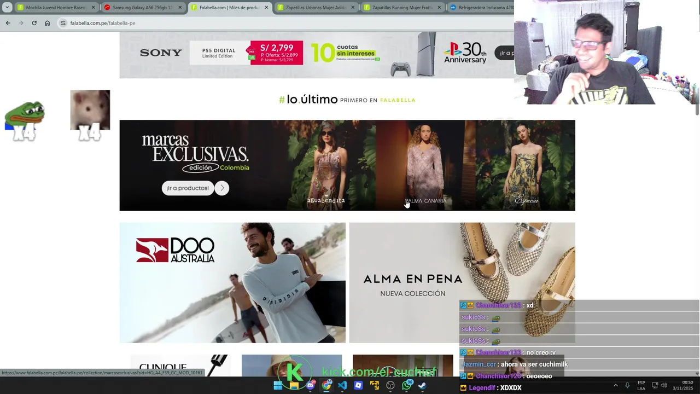This screenshot has width=700, height=394.
Task: Open the Zapatillas Running Mujer tab
Action: pyautogui.click(x=402, y=8)
